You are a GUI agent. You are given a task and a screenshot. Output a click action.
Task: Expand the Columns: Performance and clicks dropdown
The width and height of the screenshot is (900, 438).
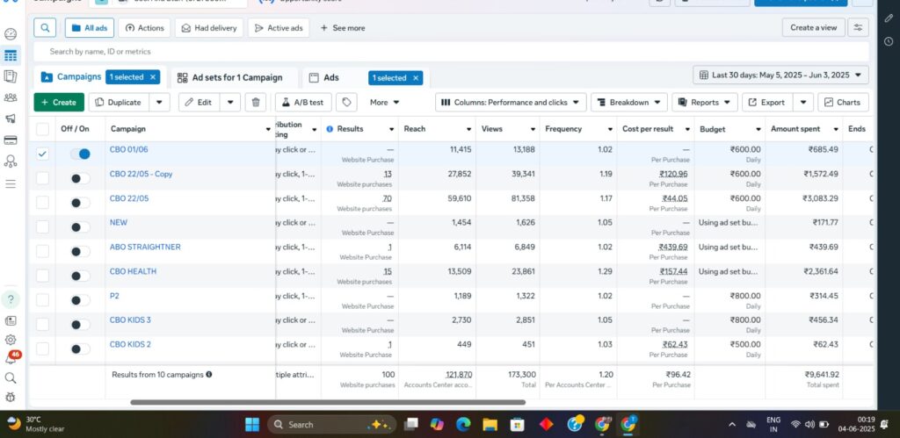pos(511,103)
